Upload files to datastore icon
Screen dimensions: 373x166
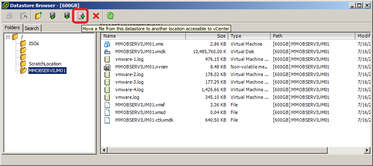pos(53,16)
